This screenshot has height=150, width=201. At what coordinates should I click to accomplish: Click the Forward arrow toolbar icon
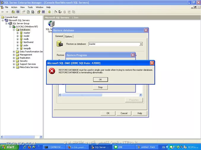coord(7,12)
